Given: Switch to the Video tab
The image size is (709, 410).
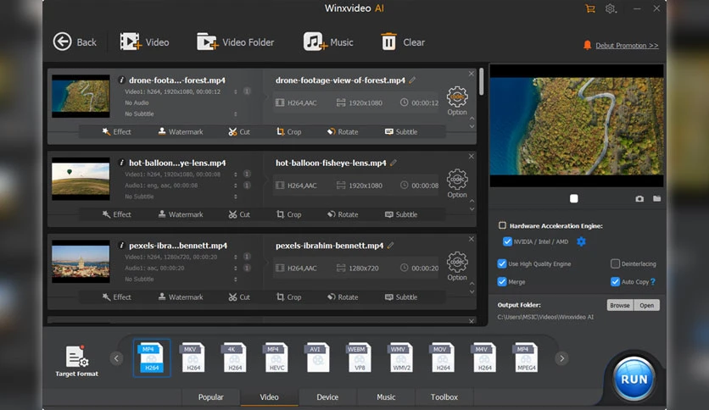Looking at the screenshot, I should pos(269,397).
